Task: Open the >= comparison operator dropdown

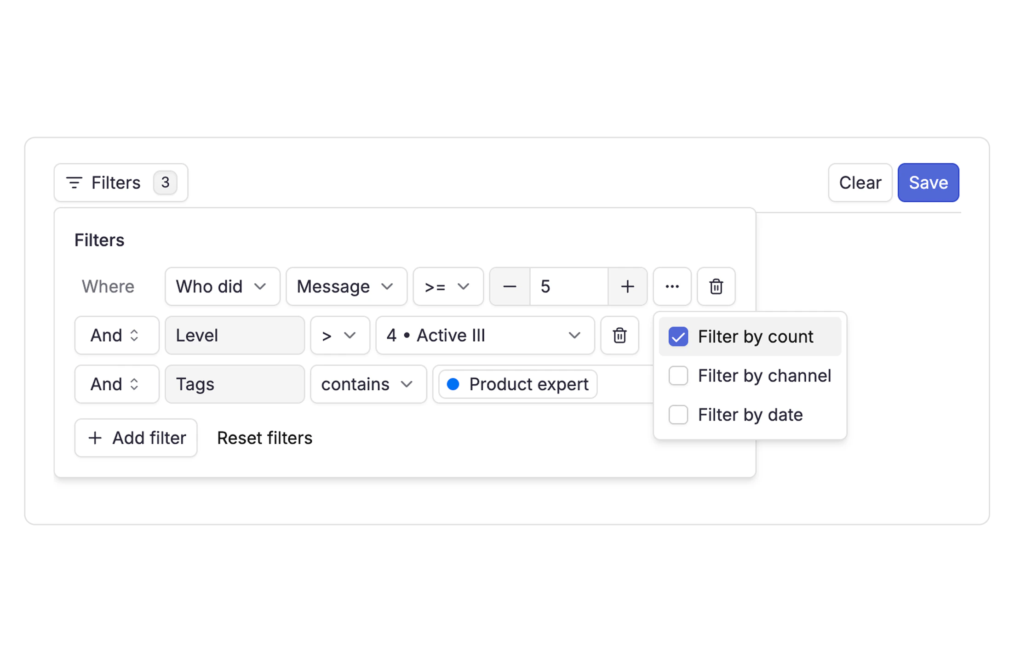Action: [448, 286]
